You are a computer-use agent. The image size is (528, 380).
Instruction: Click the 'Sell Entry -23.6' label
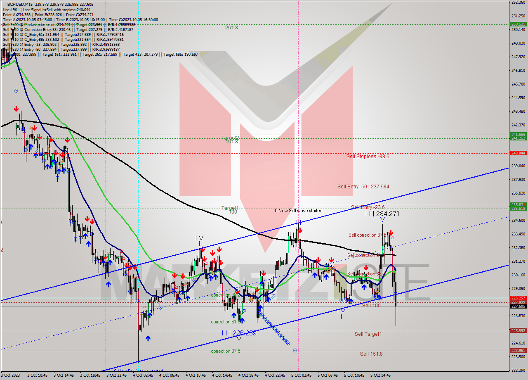(368, 207)
